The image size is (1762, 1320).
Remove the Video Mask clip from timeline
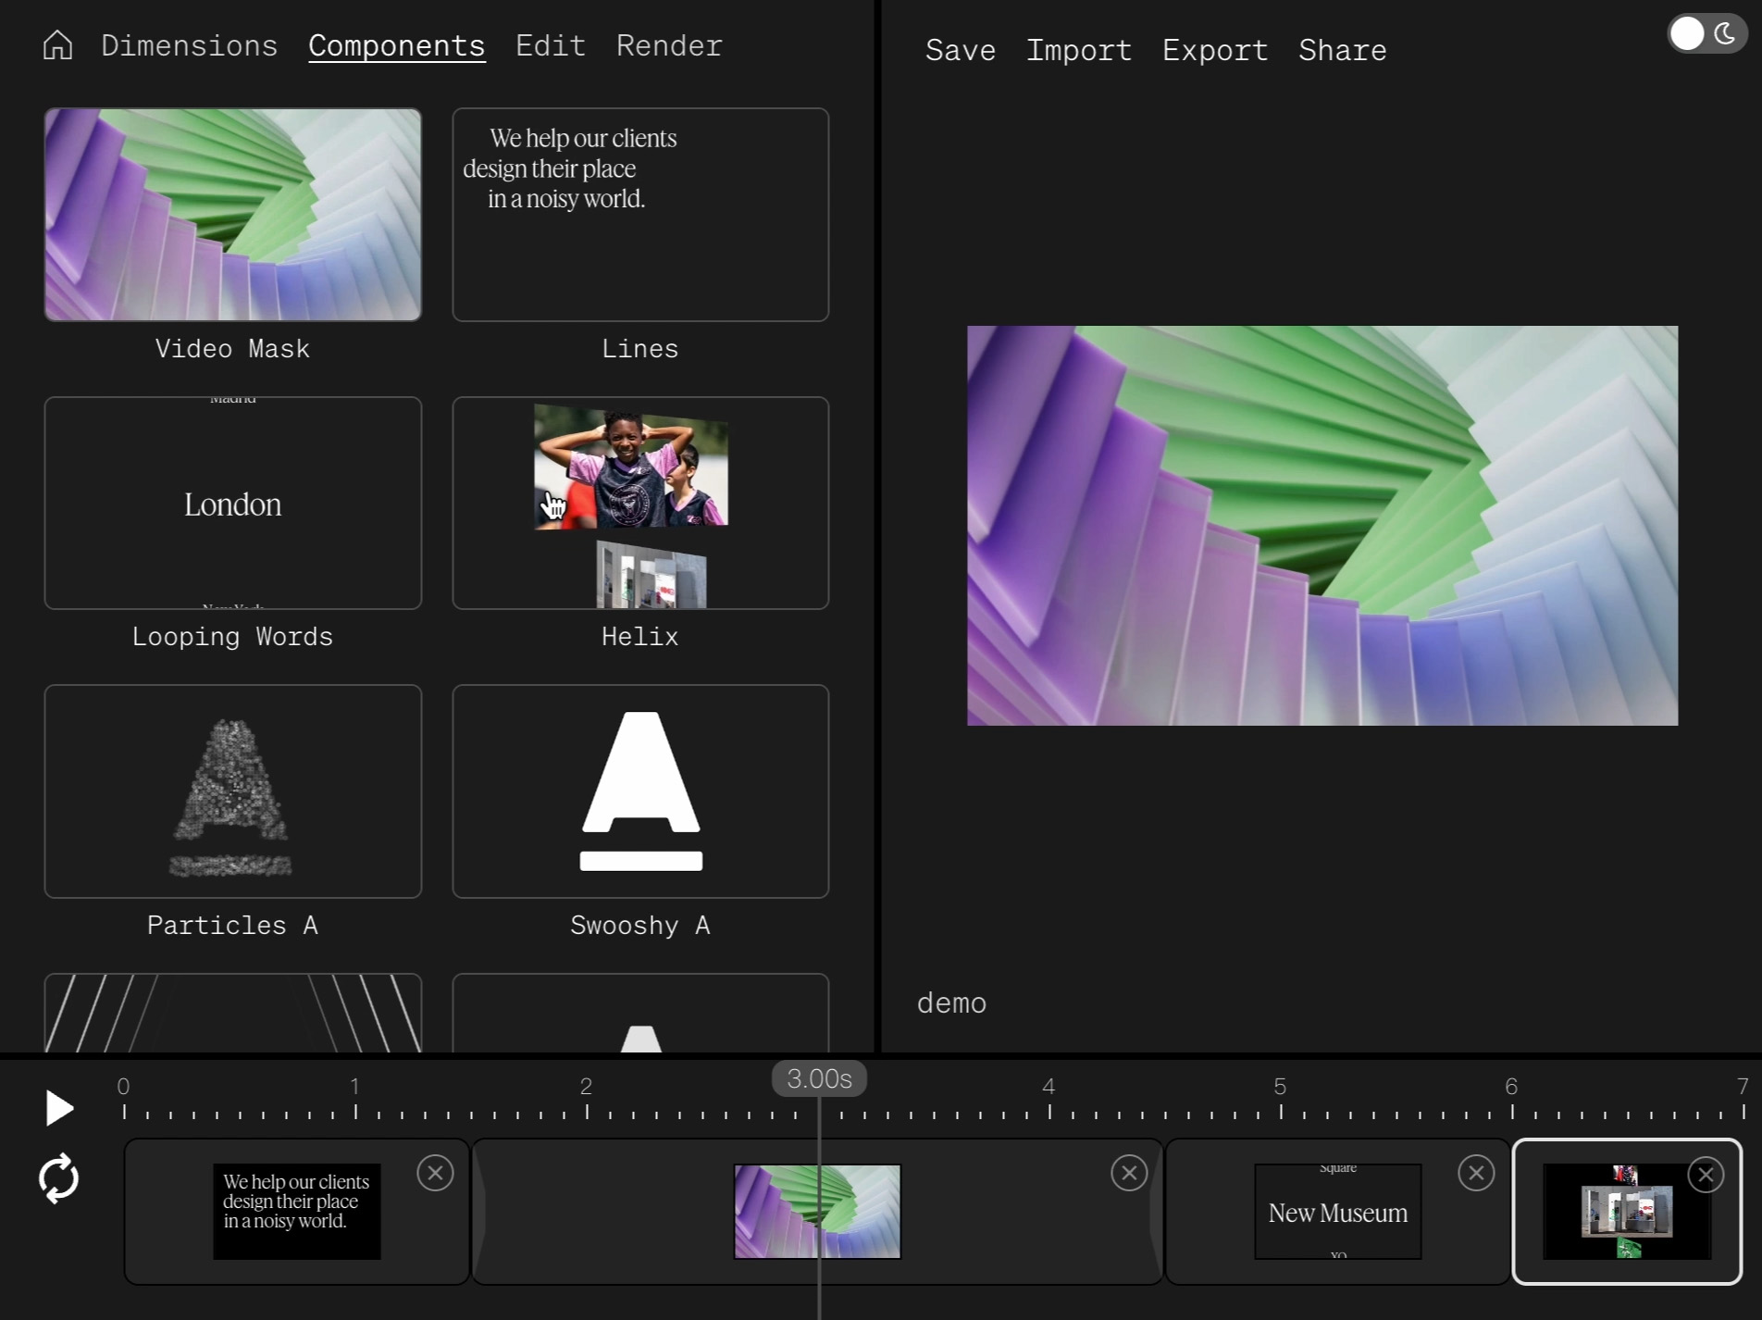[1129, 1173]
